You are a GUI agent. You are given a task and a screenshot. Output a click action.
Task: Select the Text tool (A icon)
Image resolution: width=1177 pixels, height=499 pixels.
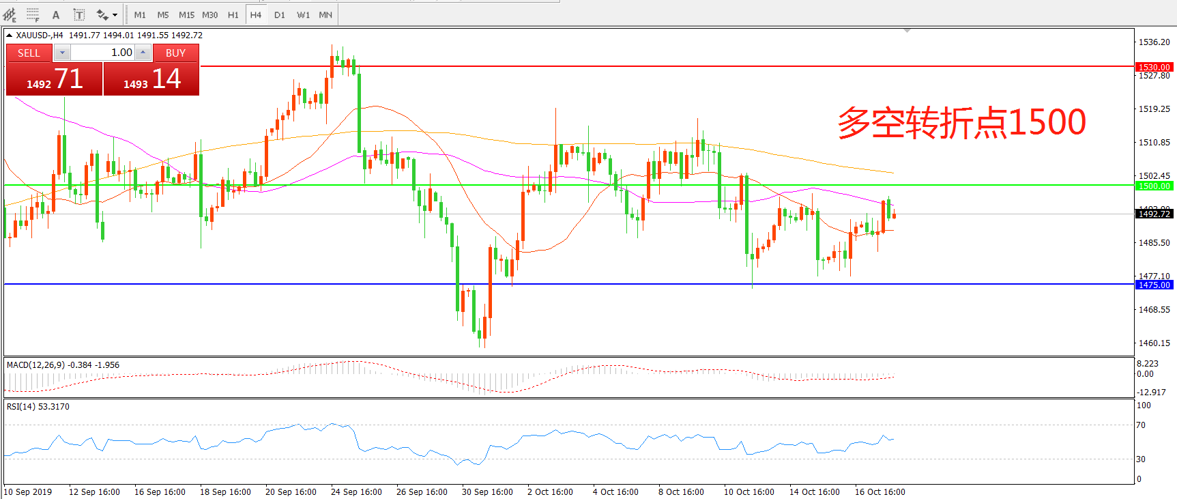tap(56, 14)
